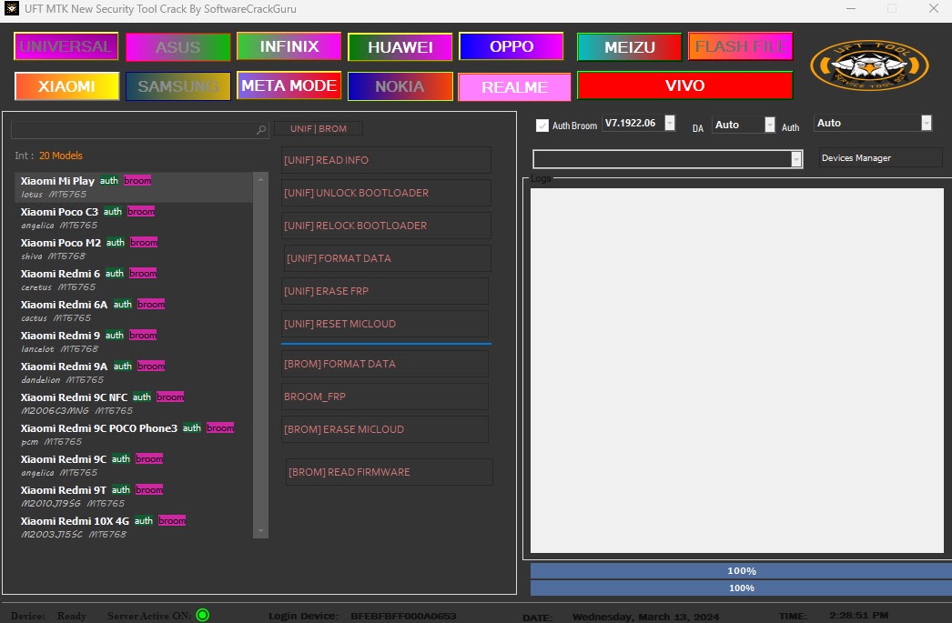This screenshot has height=623, width=952.
Task: Click [UNIF] READ INFO button
Action: pyautogui.click(x=386, y=160)
